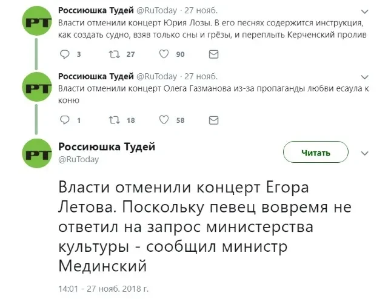
Task: Expand chevron menu on Gazmanov tweet
Action: [363, 77]
